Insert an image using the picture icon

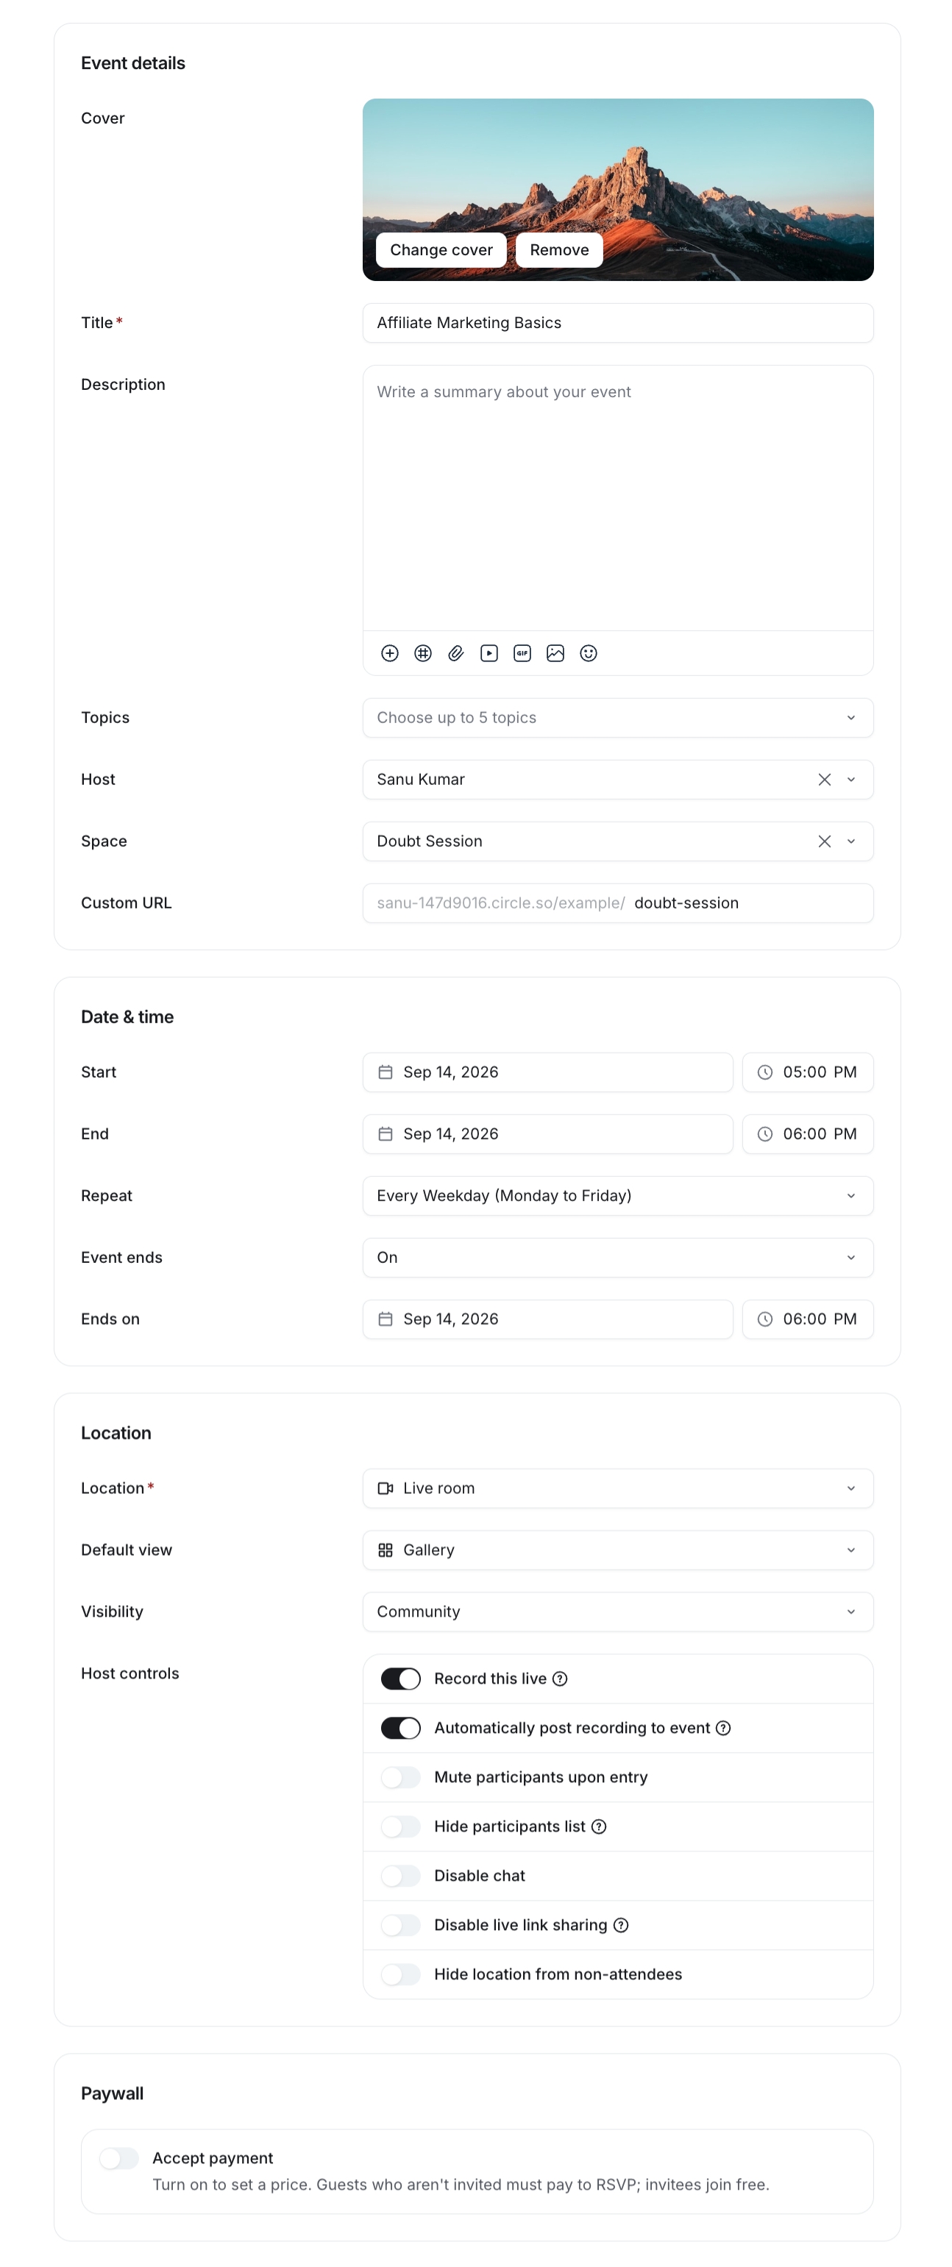(x=555, y=653)
